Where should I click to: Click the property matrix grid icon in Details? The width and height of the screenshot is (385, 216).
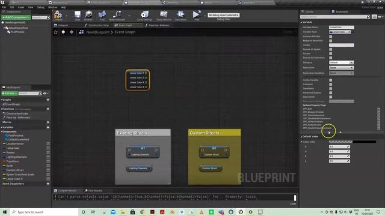374,17
